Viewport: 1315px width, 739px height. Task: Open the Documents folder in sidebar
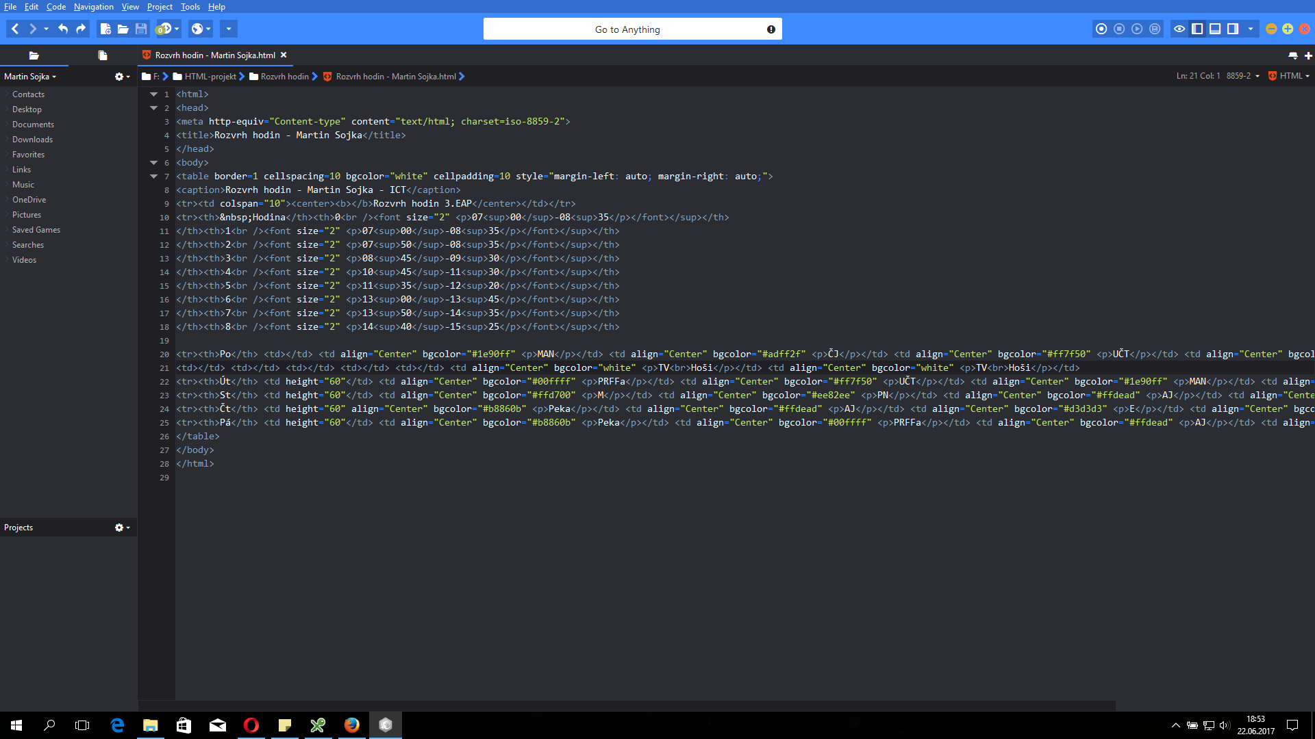[x=33, y=125]
